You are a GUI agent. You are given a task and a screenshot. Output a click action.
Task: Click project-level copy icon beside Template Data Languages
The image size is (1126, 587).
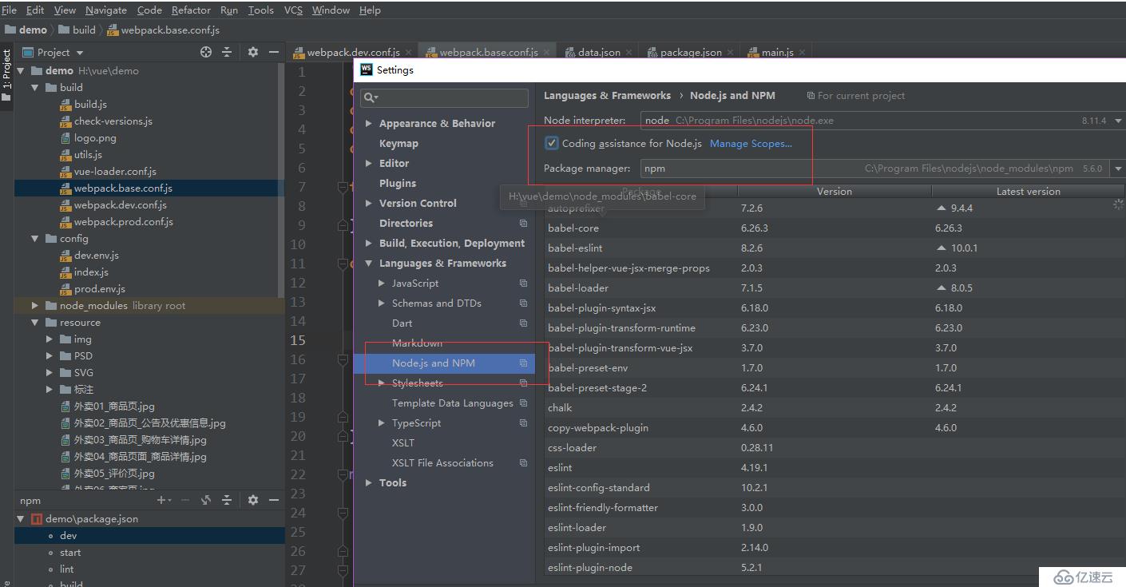523,403
